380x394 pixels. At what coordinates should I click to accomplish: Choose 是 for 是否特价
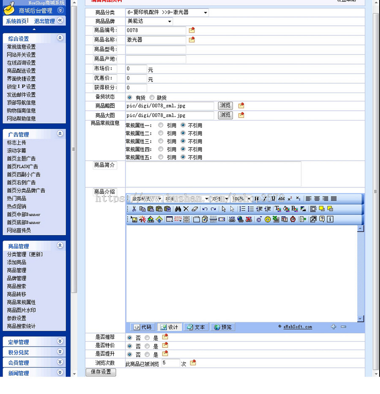[x=147, y=346]
